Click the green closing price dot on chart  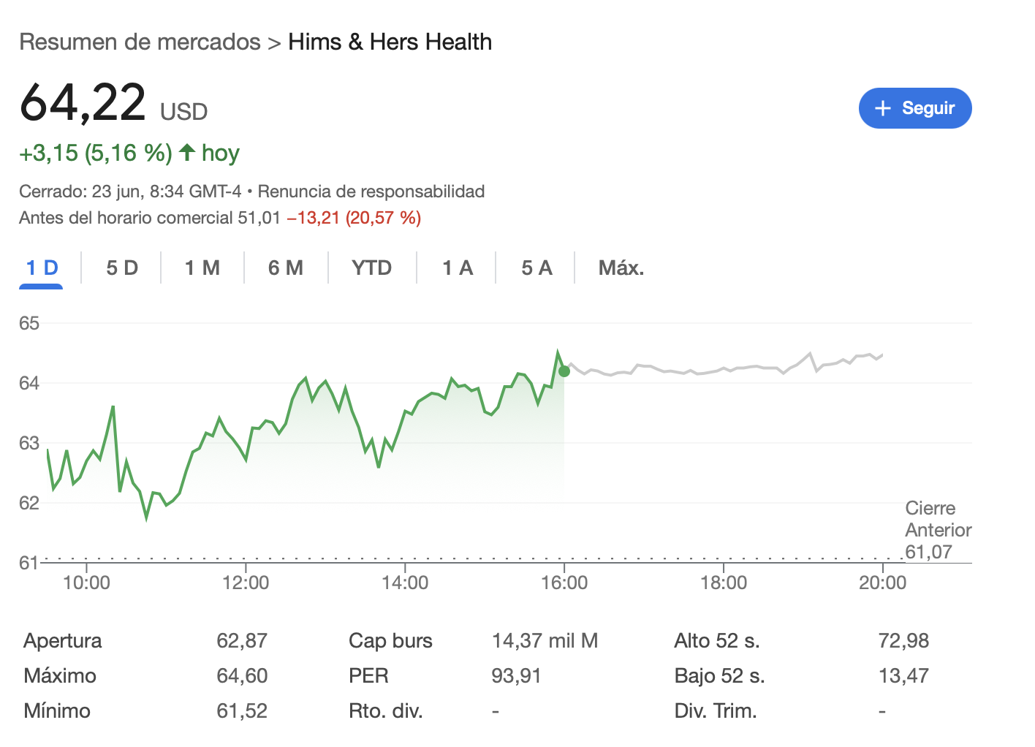coord(564,371)
